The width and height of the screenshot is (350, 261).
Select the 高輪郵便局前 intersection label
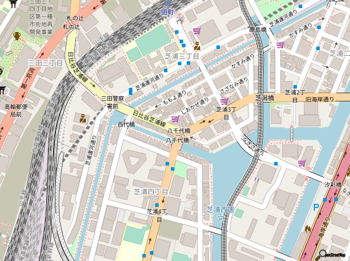[16, 111]
